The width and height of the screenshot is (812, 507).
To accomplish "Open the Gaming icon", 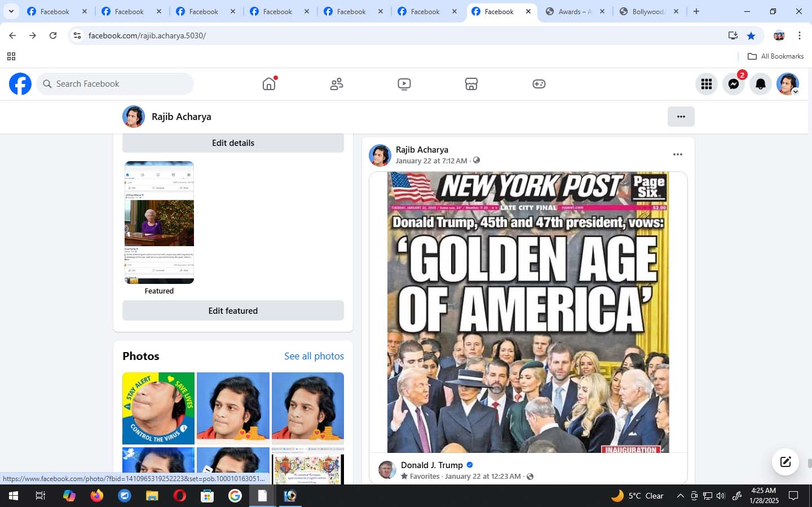I will point(539,84).
